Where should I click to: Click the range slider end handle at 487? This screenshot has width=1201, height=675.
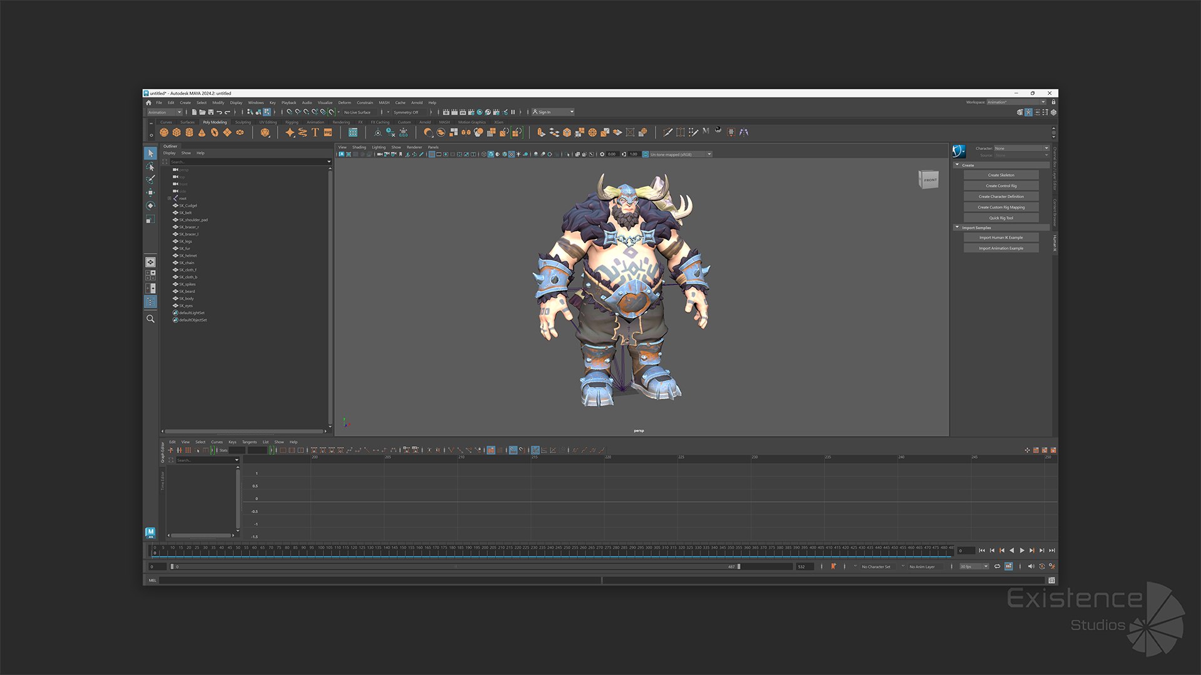[x=739, y=567]
